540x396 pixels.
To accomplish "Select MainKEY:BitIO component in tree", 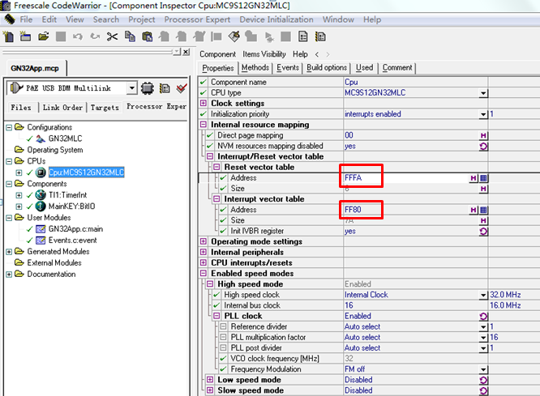I will point(71,207).
